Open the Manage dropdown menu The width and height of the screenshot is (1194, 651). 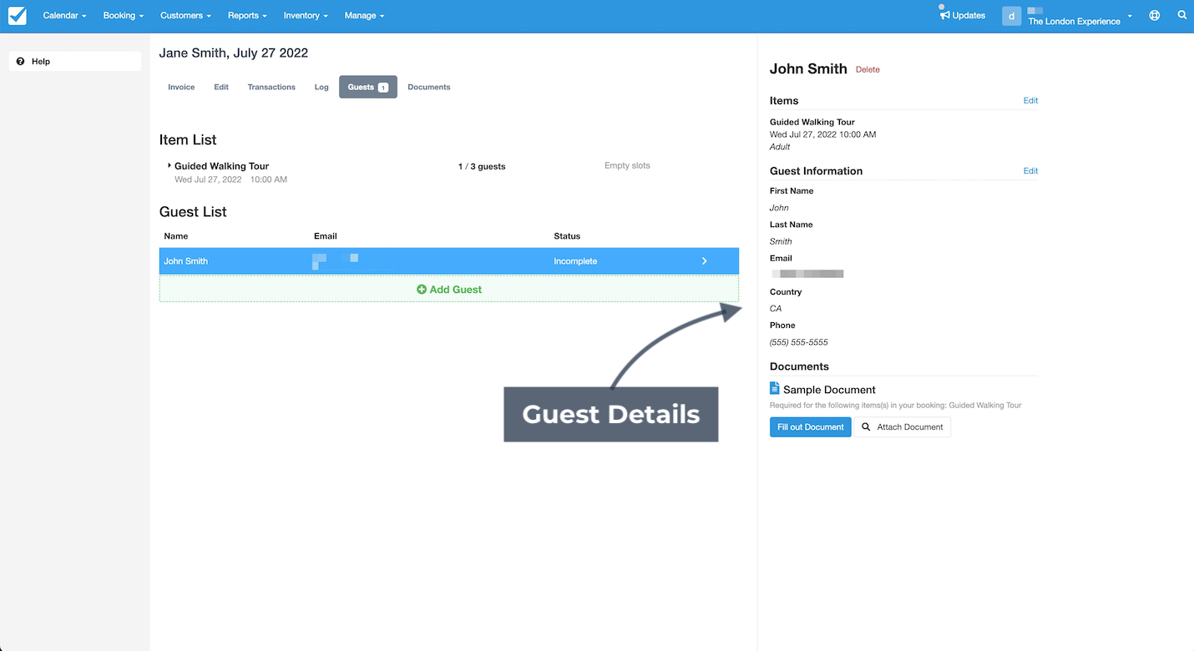365,15
